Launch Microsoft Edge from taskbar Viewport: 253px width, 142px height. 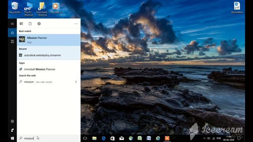[104, 138]
